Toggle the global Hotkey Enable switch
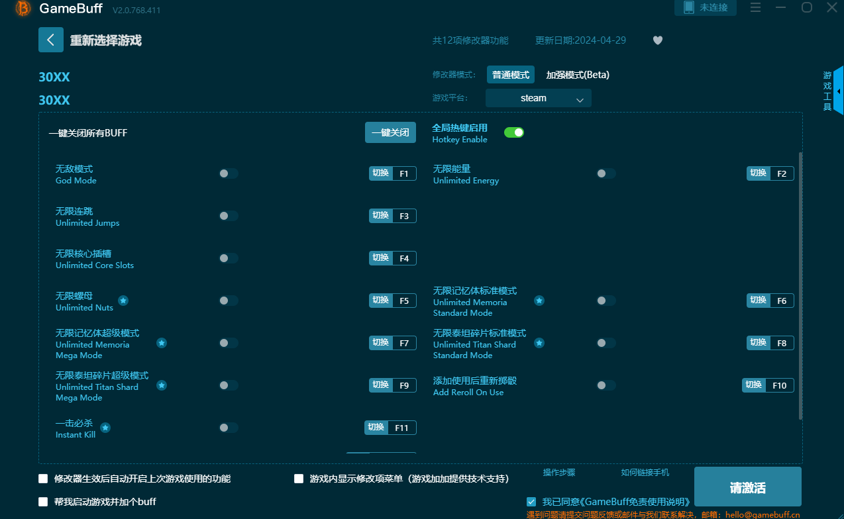The width and height of the screenshot is (844, 519). click(514, 132)
